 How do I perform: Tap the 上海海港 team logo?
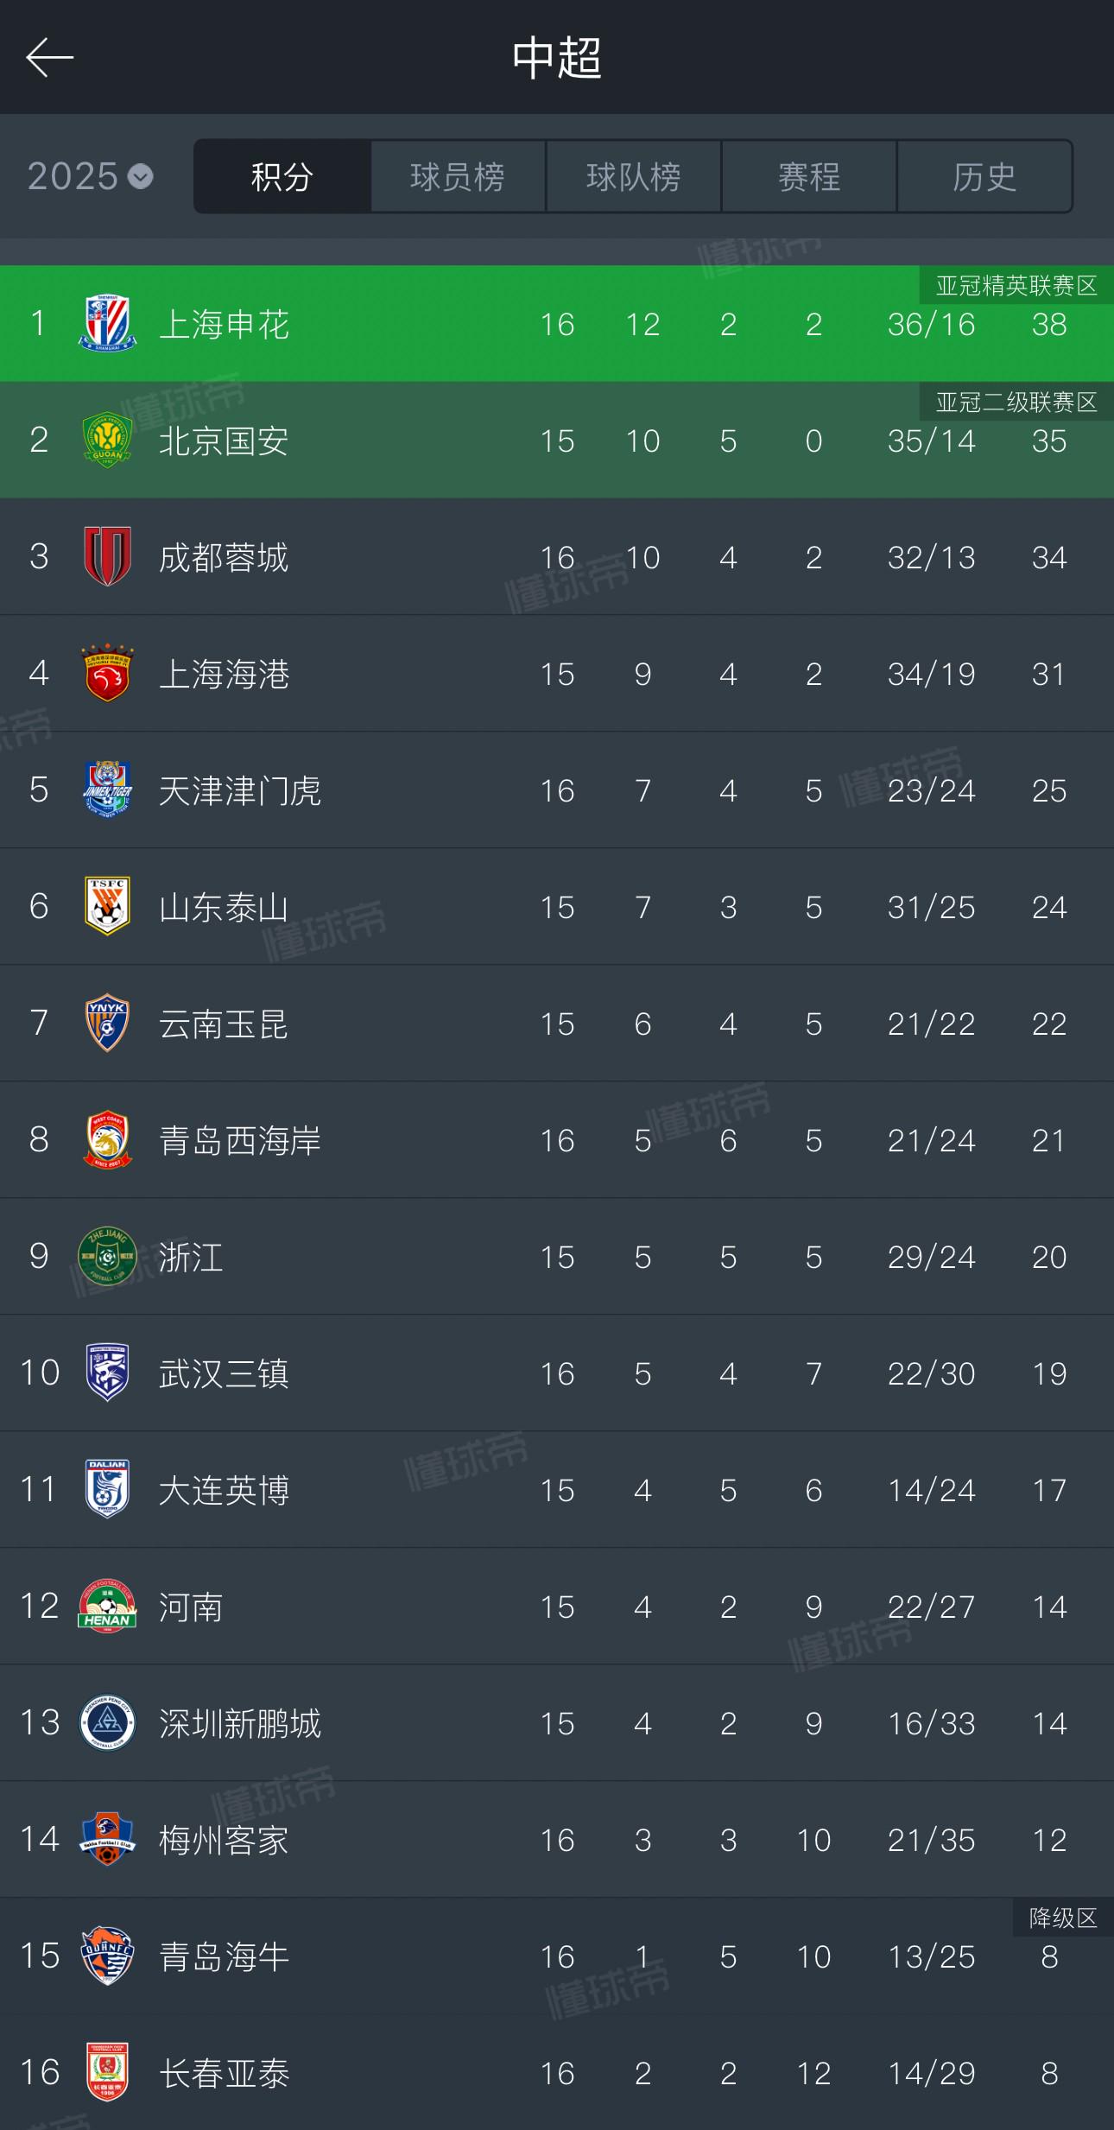pyautogui.click(x=107, y=674)
